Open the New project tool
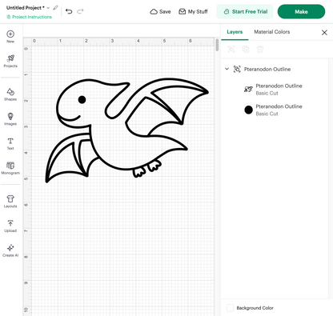 [10, 37]
